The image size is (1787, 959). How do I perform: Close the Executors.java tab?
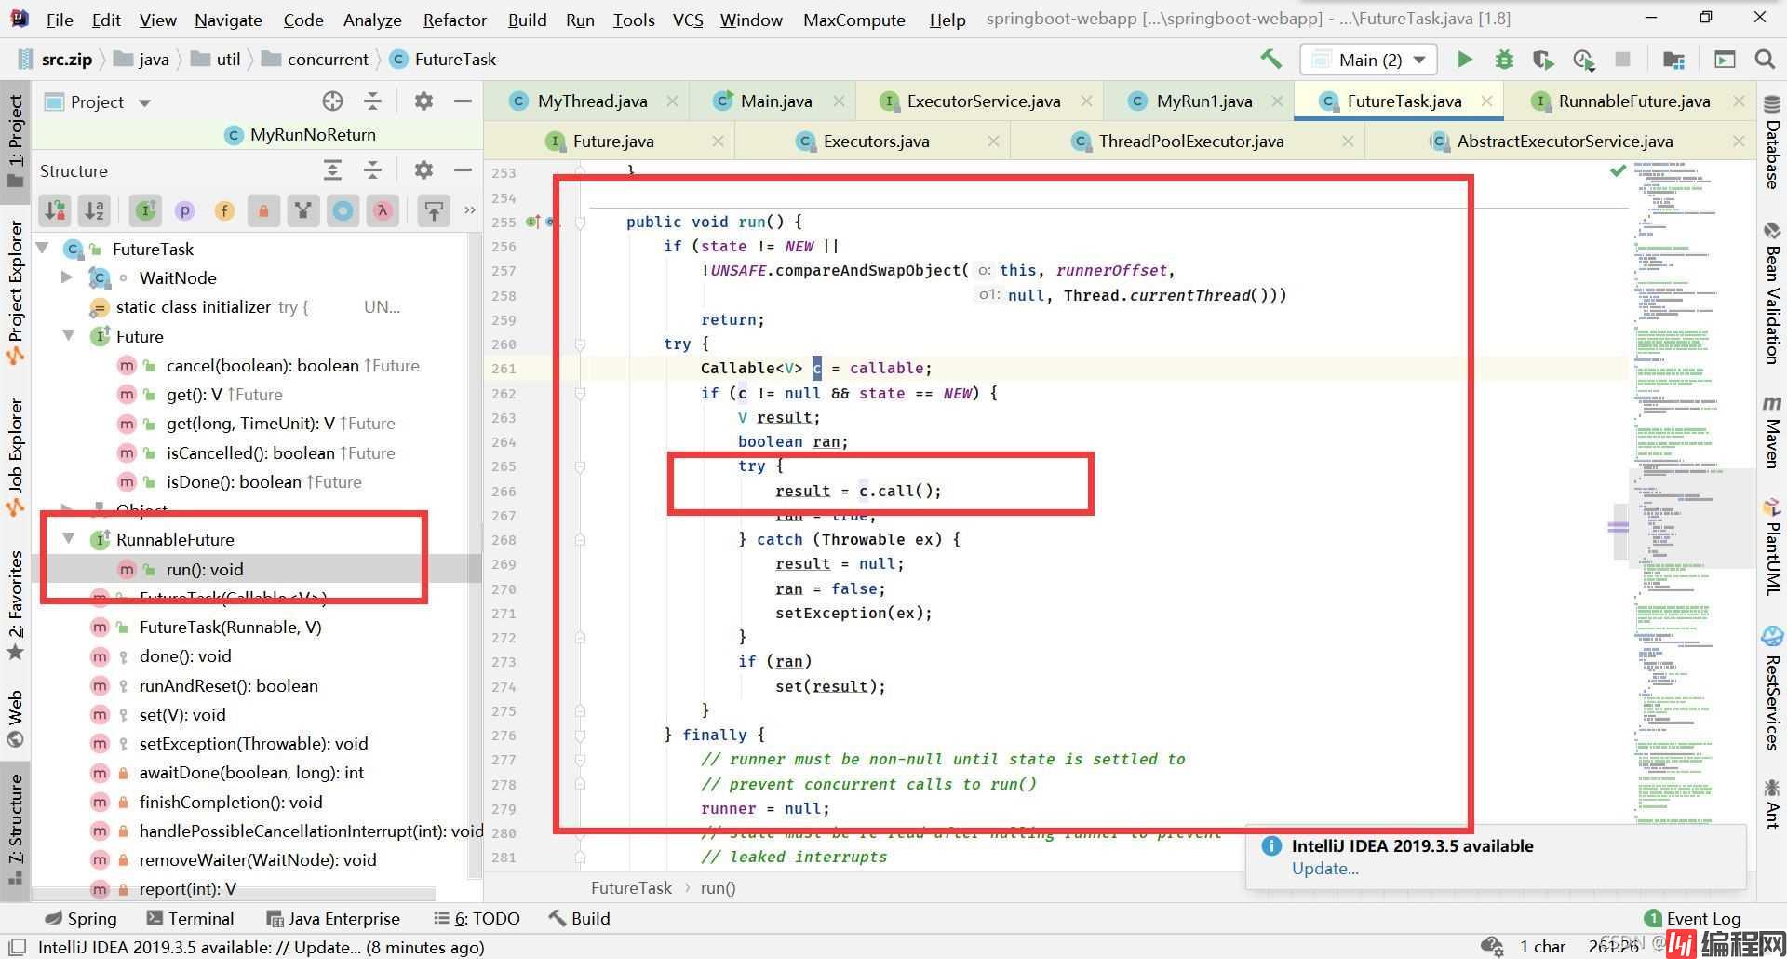993,141
